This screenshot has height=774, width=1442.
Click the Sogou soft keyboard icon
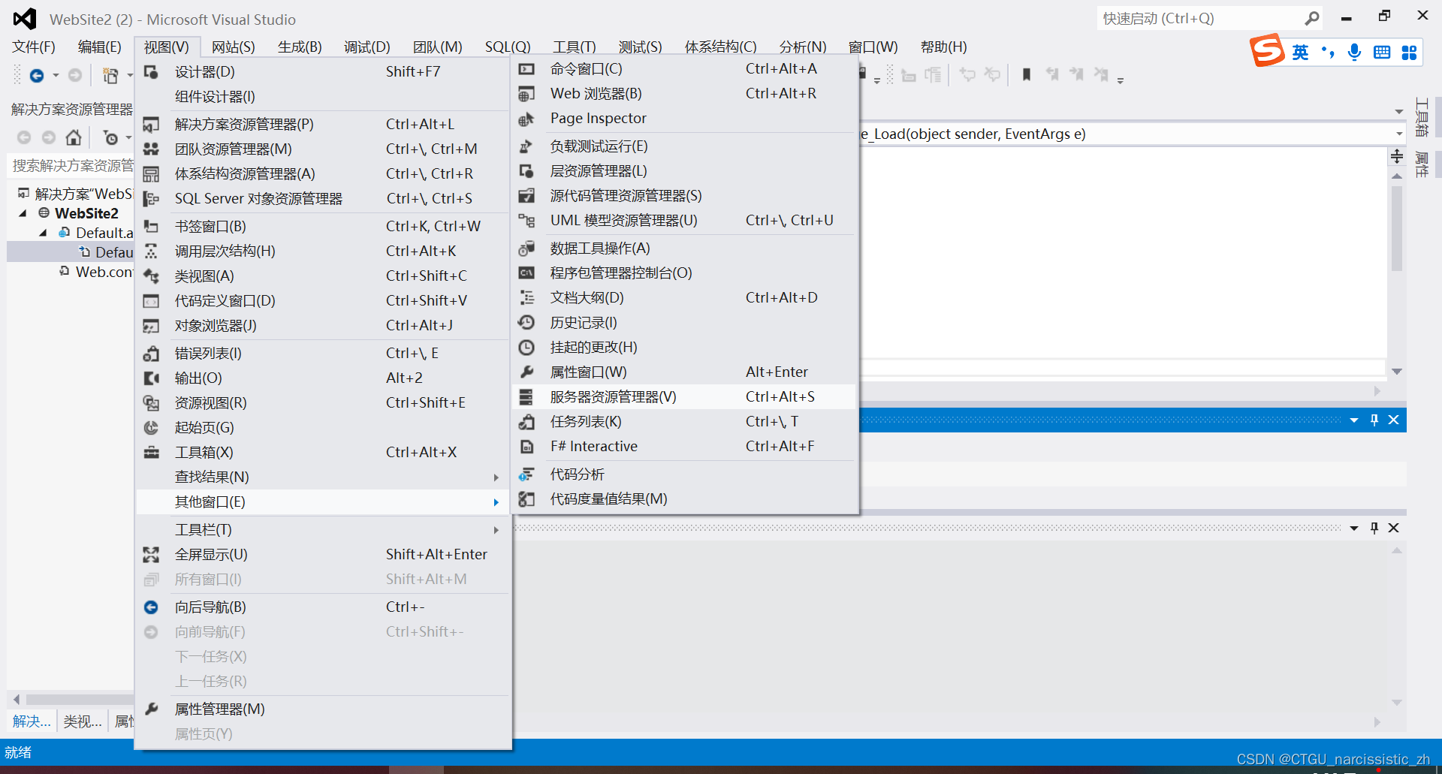coord(1382,52)
